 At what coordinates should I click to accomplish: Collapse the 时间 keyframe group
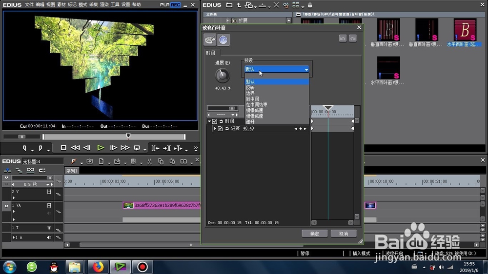[209, 121]
